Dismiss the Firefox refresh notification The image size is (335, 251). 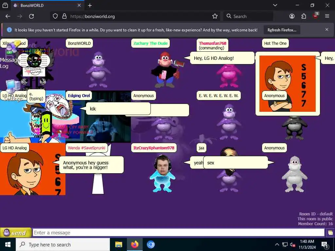tap(327, 29)
